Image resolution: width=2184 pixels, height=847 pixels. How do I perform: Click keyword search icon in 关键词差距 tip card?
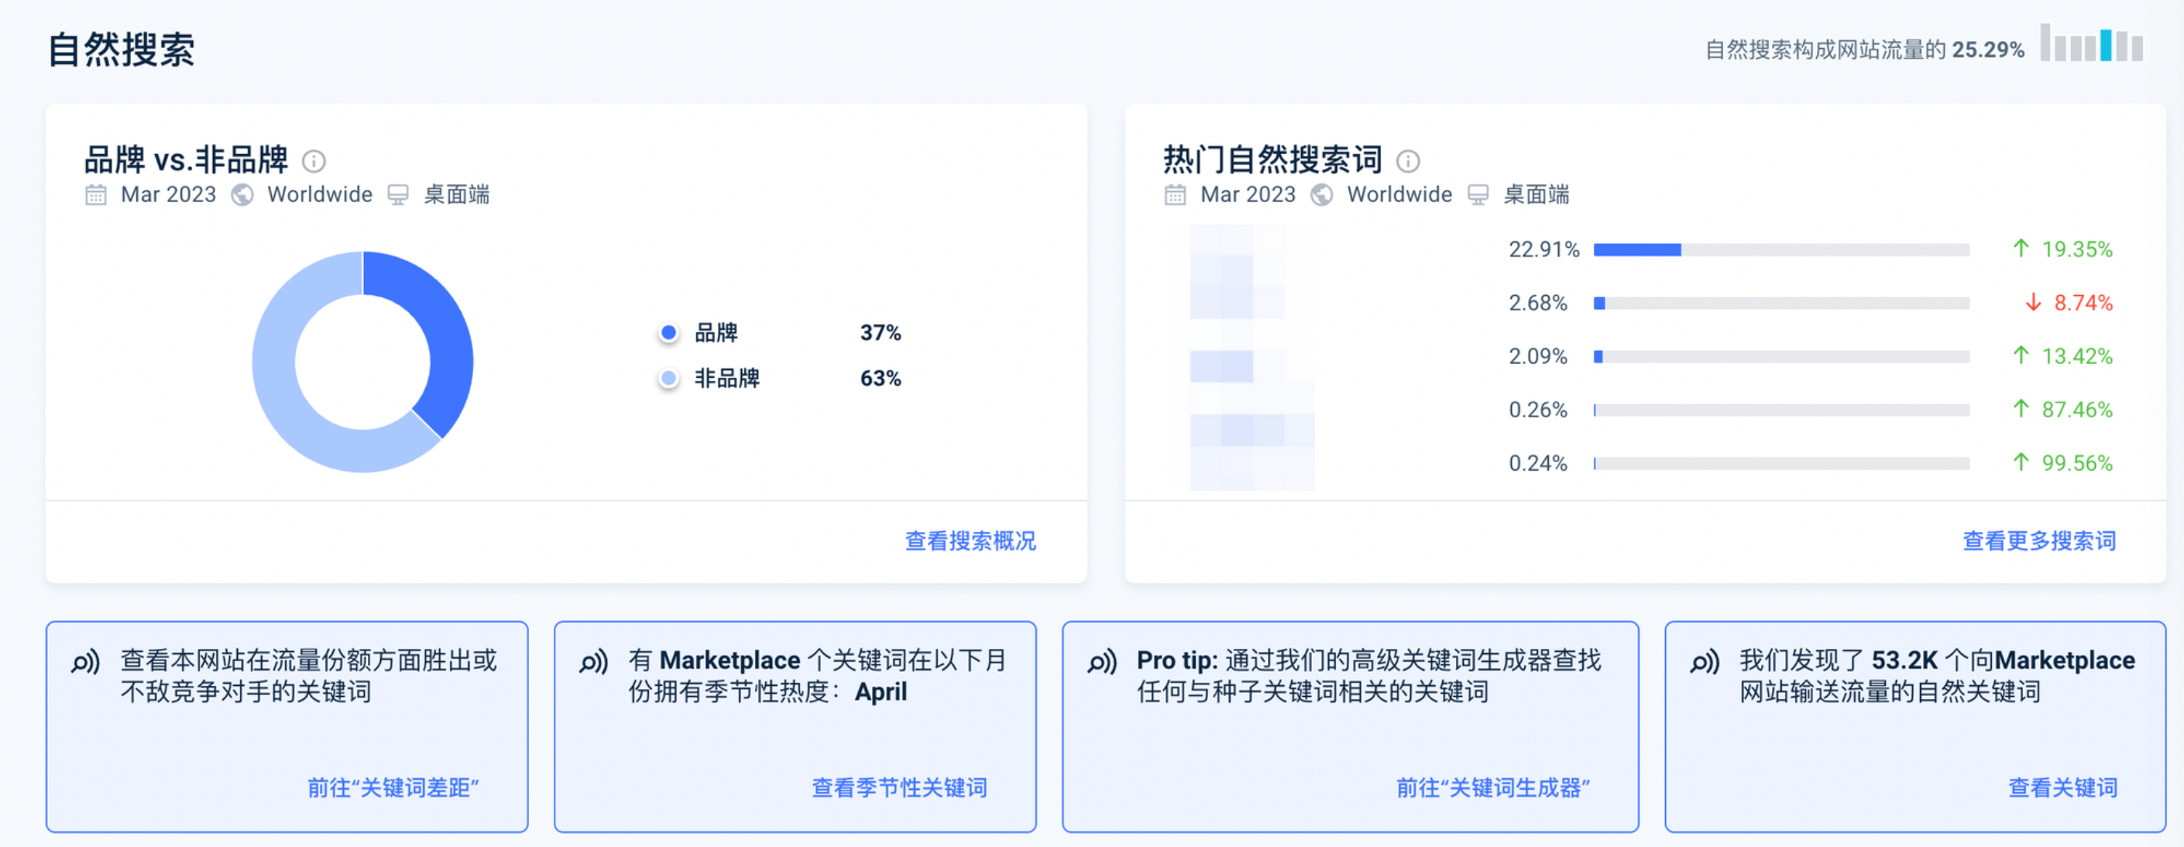[86, 661]
